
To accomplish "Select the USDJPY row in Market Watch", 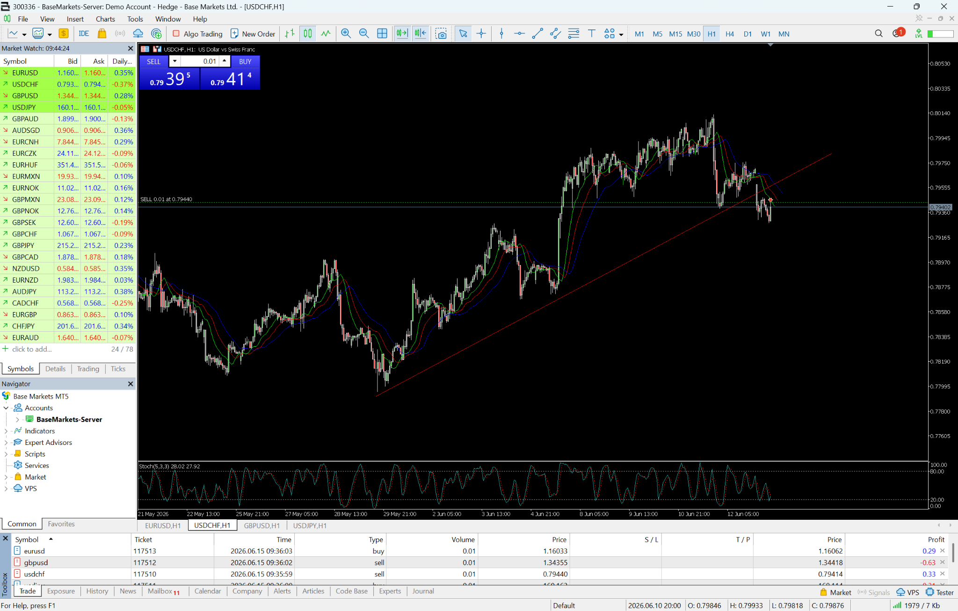I will 68,107.
